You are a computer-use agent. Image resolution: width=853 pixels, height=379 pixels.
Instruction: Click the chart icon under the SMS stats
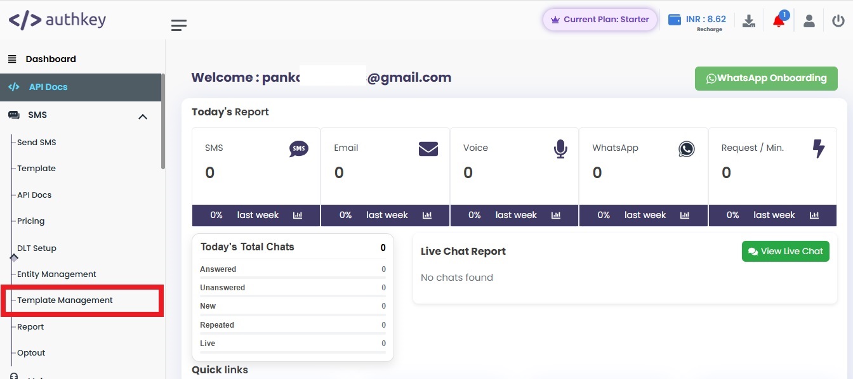click(298, 215)
